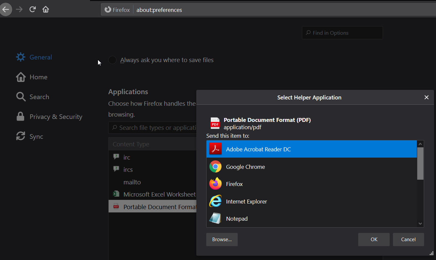Click the browser reload icon
Image resolution: width=436 pixels, height=260 pixels.
32,9
